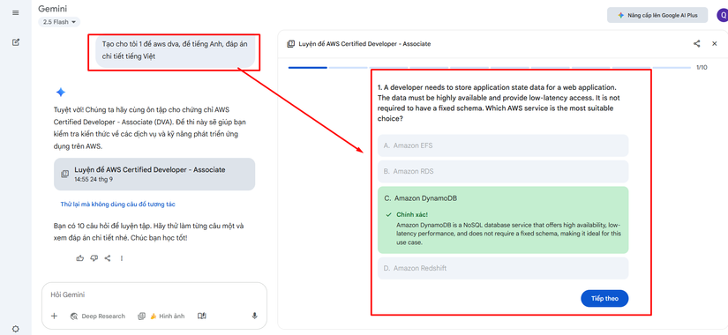728x335 pixels.
Task: Click the guided learning book icon
Action: 201,316
